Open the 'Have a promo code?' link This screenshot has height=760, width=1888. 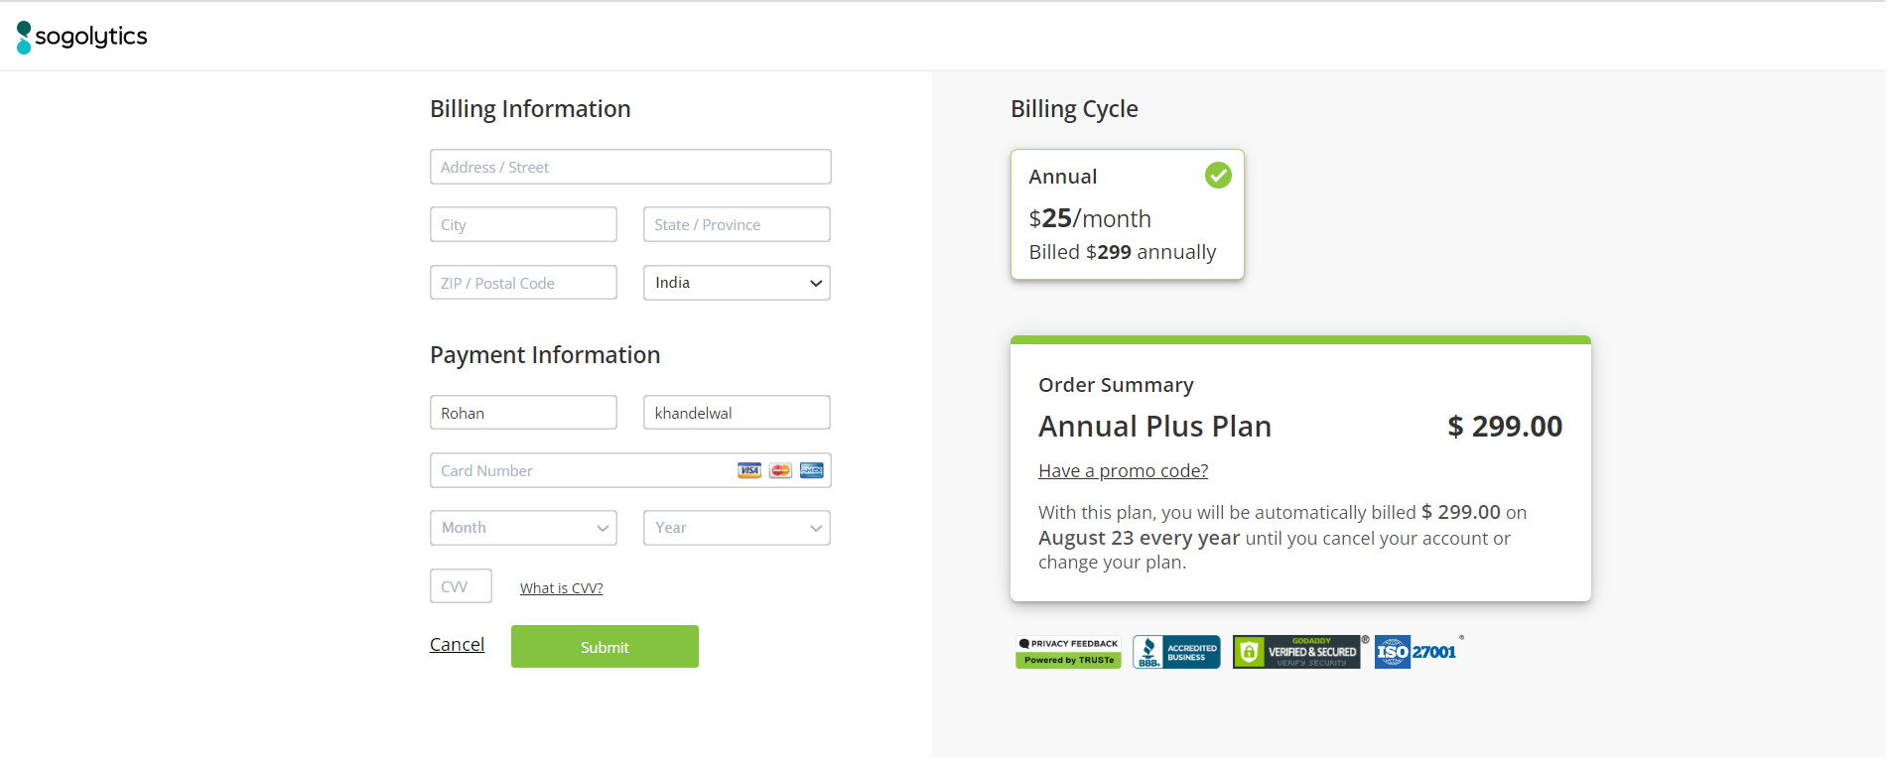click(1123, 471)
